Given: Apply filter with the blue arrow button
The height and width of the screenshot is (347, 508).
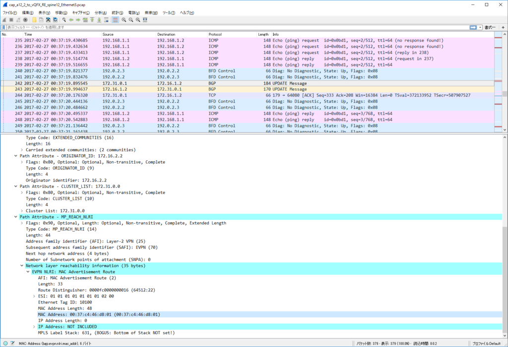Looking at the screenshot, I should tap(473, 28).
